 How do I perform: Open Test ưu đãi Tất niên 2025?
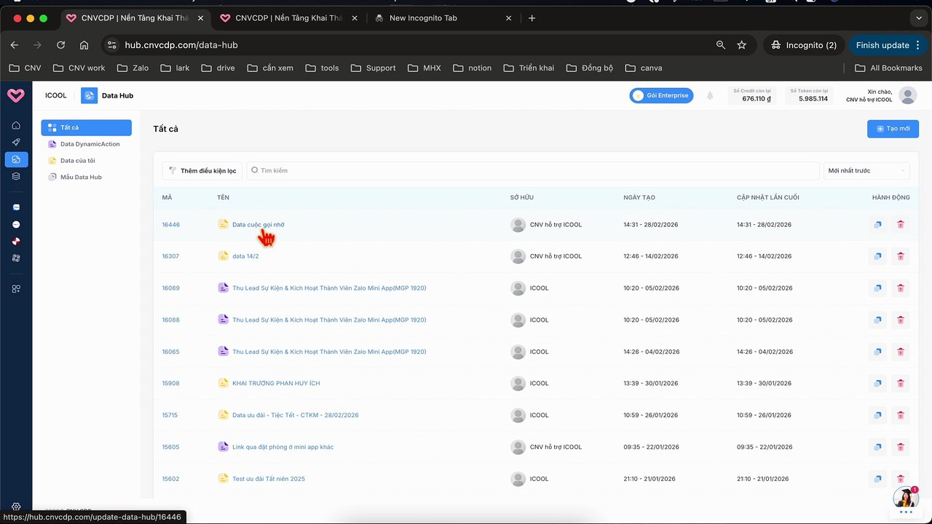click(269, 479)
